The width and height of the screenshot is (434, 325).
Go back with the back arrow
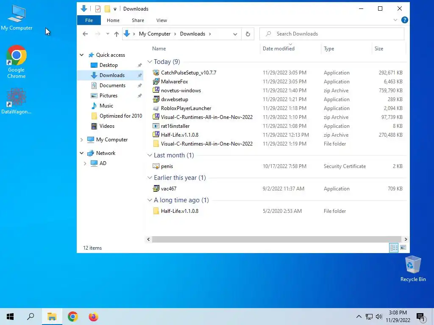85,34
